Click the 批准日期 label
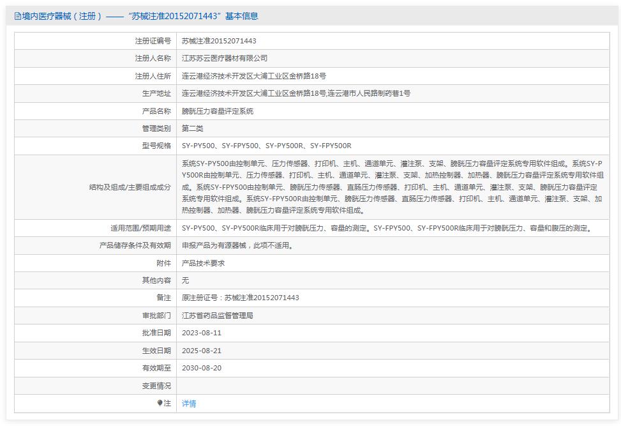This screenshot has width=621, height=426. coord(156,333)
